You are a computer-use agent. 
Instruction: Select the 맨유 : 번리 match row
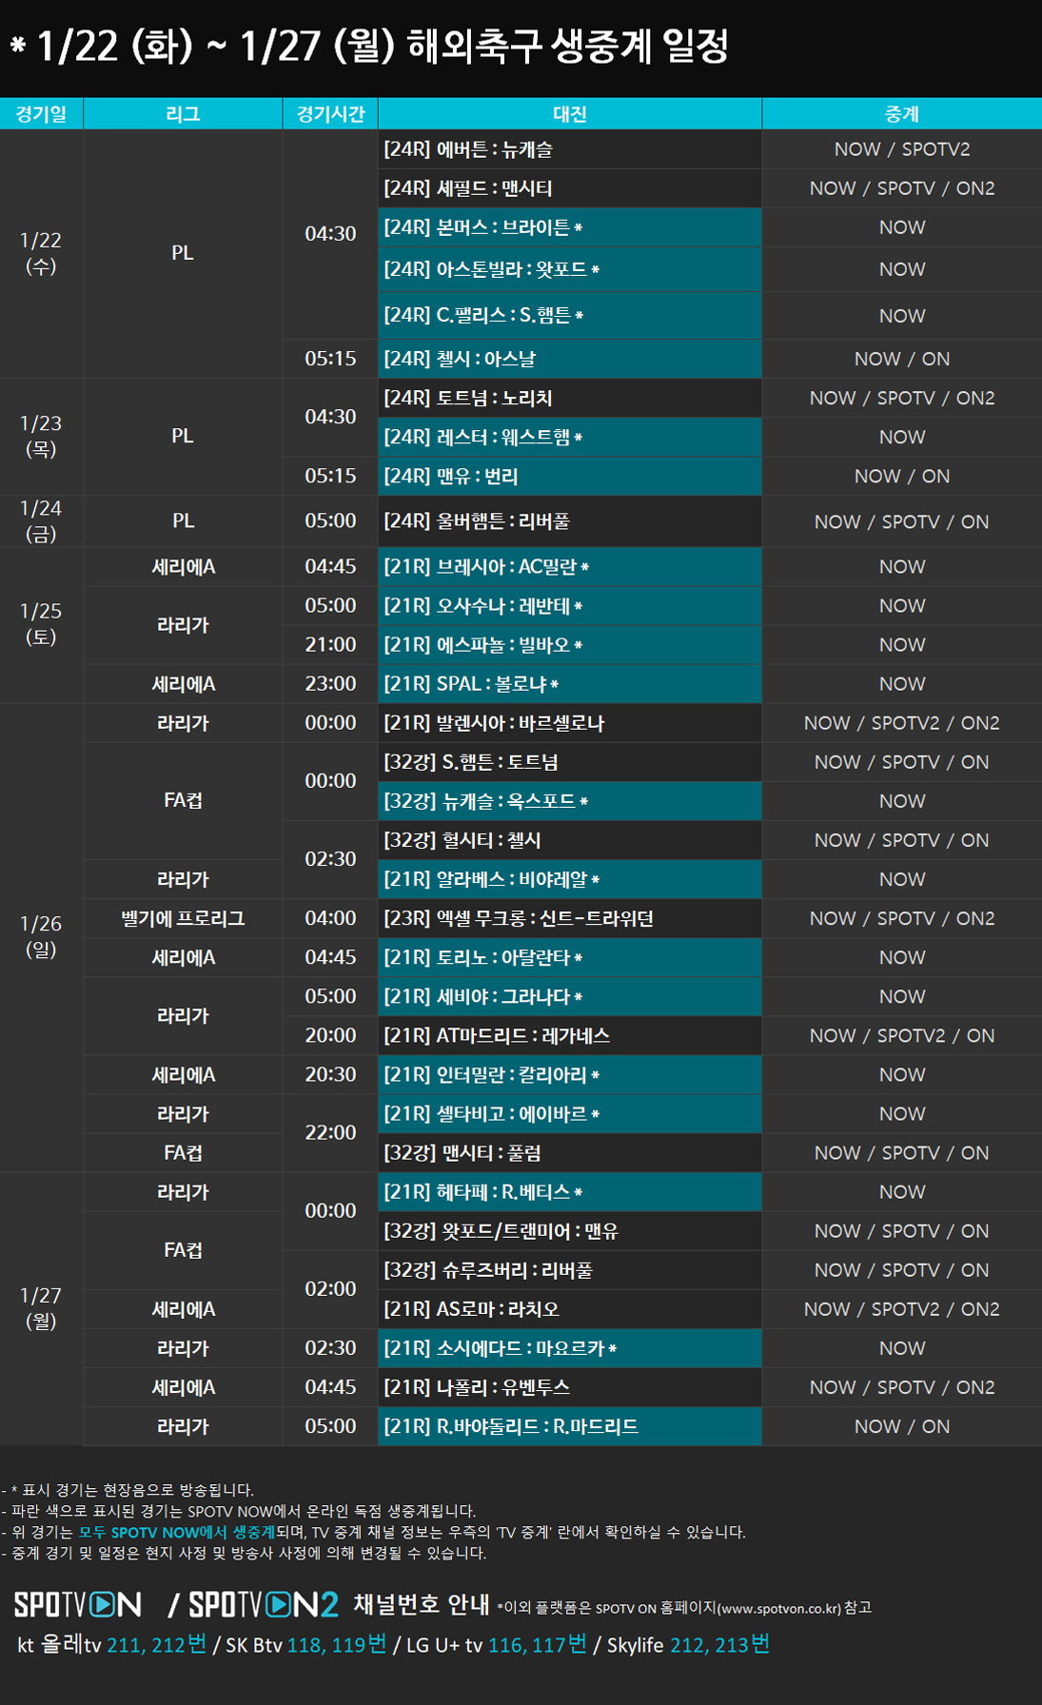(569, 476)
